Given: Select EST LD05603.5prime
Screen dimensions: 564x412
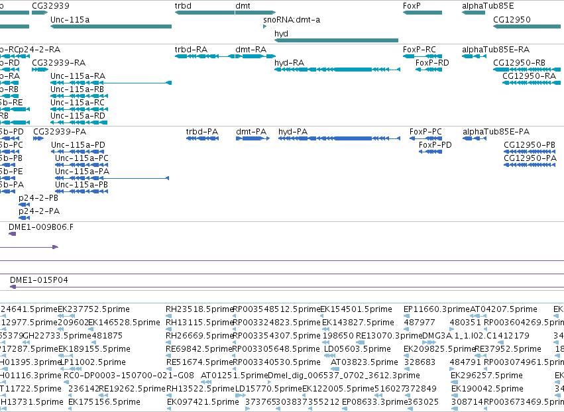Looking at the screenshot, I should coord(357,349).
